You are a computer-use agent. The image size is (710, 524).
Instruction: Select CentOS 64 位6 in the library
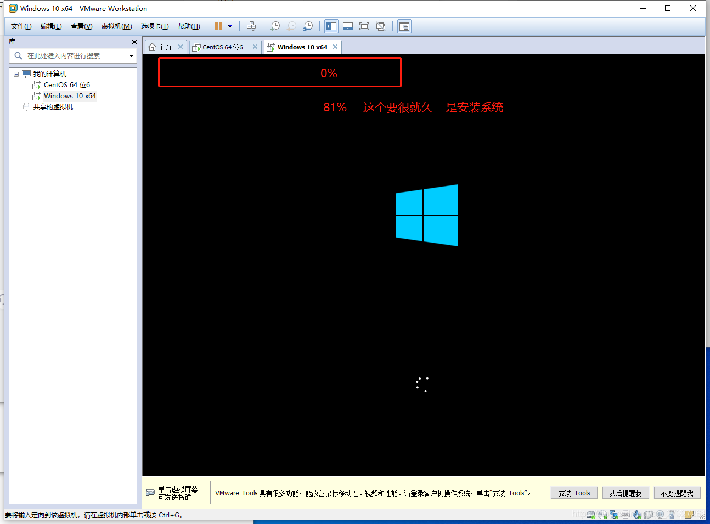point(67,85)
